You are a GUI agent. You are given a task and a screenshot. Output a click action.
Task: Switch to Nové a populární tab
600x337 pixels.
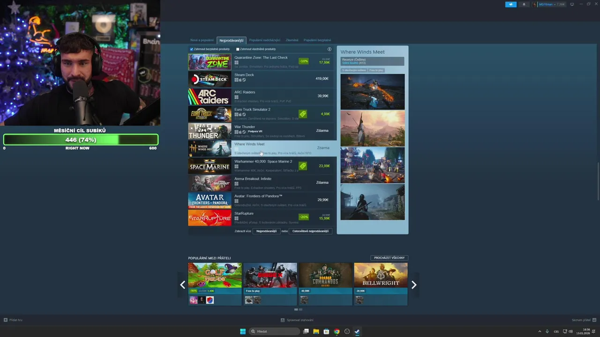(x=202, y=40)
